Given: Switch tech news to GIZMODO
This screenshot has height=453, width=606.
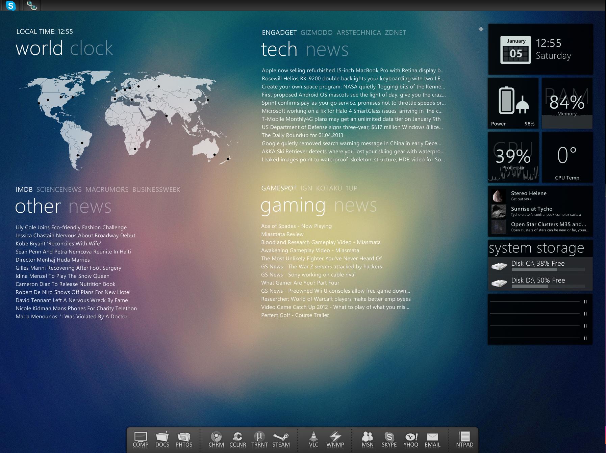Looking at the screenshot, I should (x=317, y=33).
